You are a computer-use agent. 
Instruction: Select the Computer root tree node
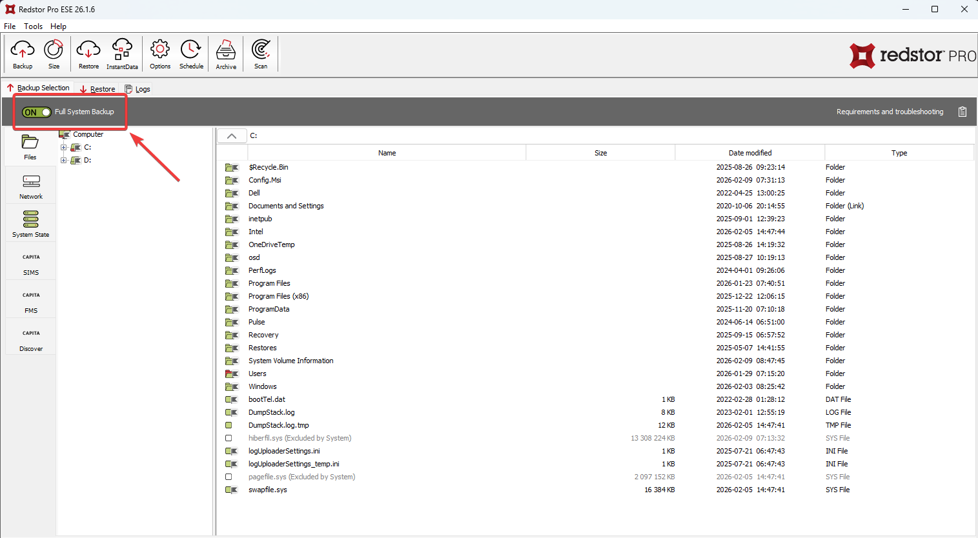[x=88, y=134]
